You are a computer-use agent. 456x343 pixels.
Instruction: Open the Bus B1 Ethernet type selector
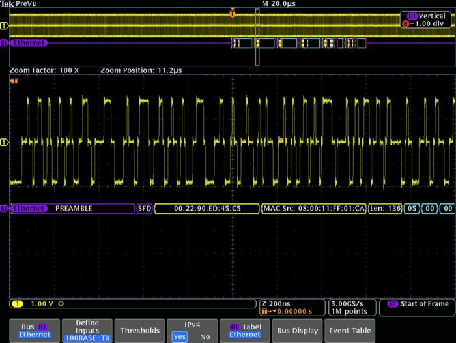pos(34,330)
